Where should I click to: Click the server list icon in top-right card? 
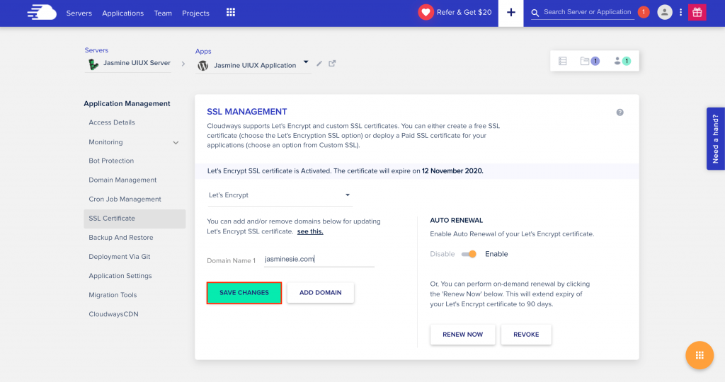(563, 61)
